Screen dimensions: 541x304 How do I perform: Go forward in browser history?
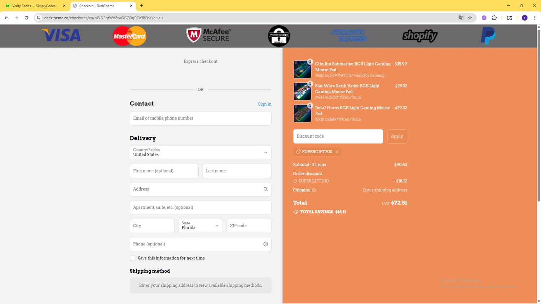(x=16, y=18)
